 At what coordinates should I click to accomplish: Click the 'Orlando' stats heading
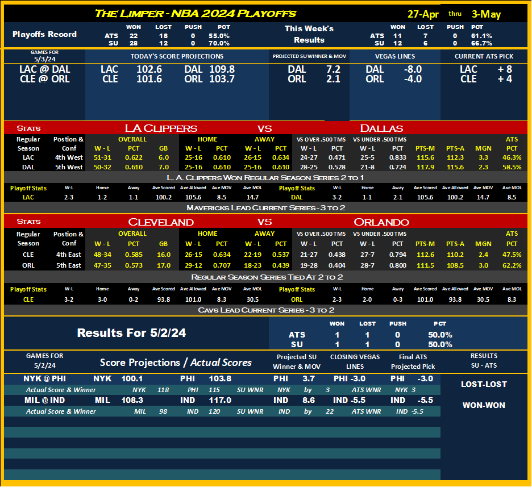pyautogui.click(x=381, y=222)
